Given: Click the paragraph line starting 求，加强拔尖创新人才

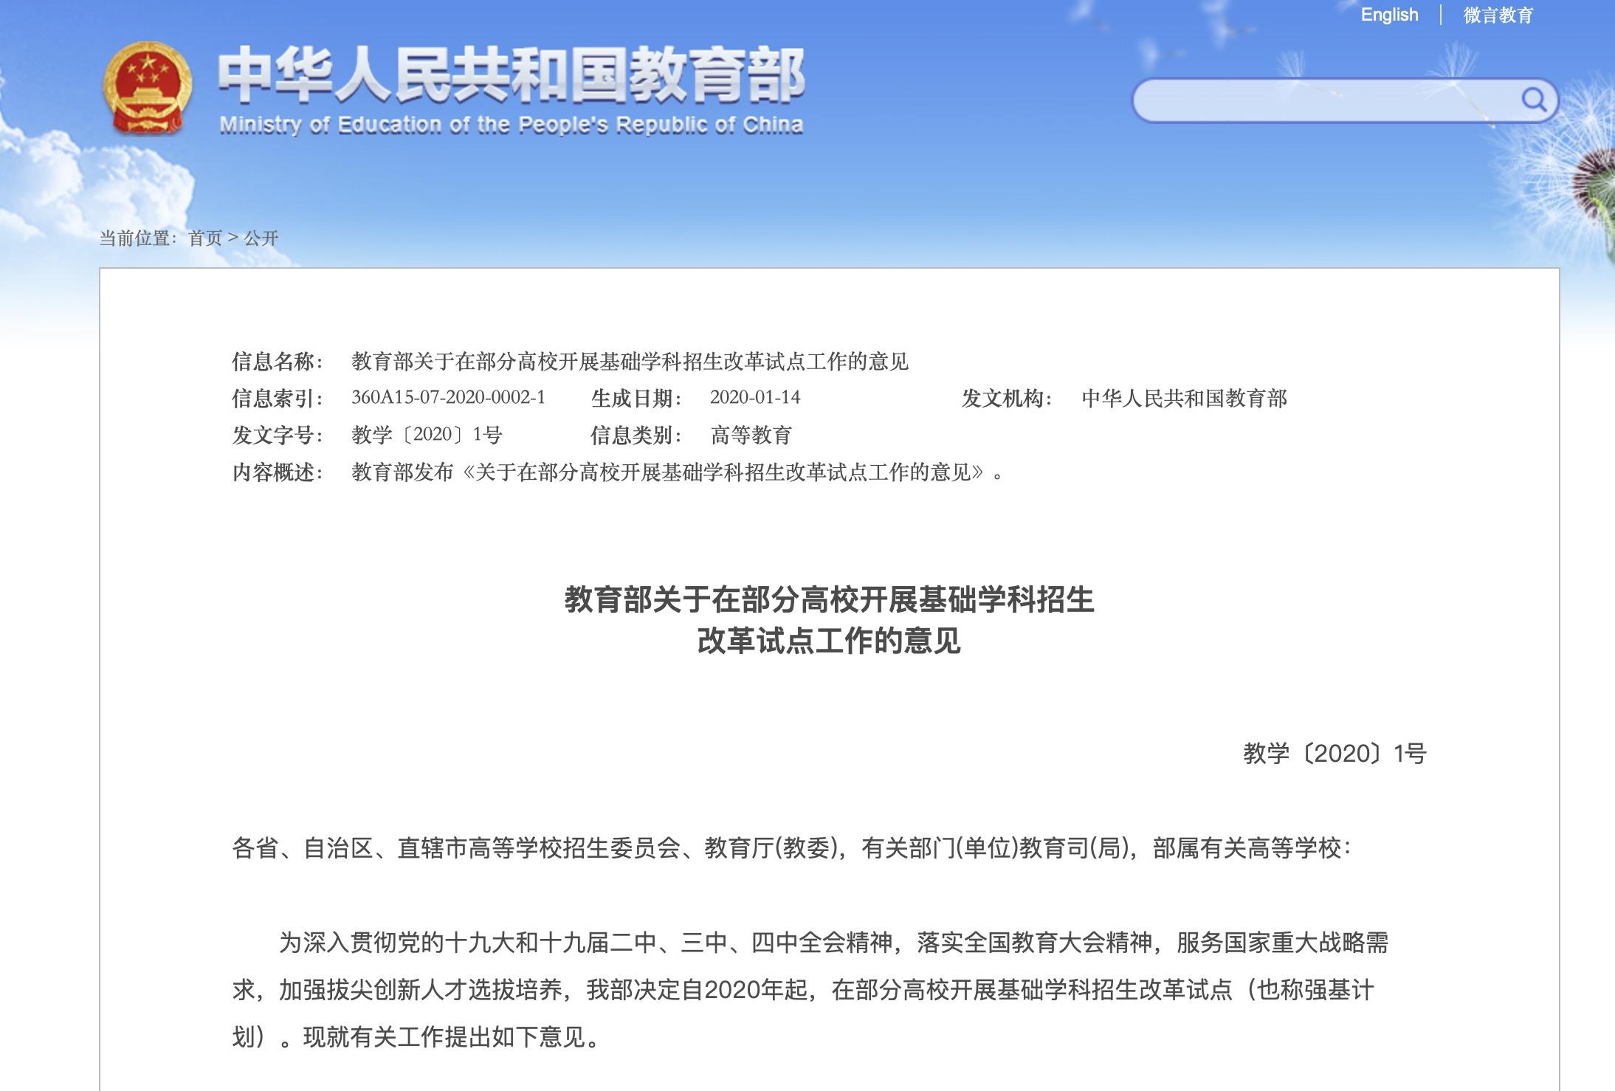Looking at the screenshot, I should coord(803,990).
